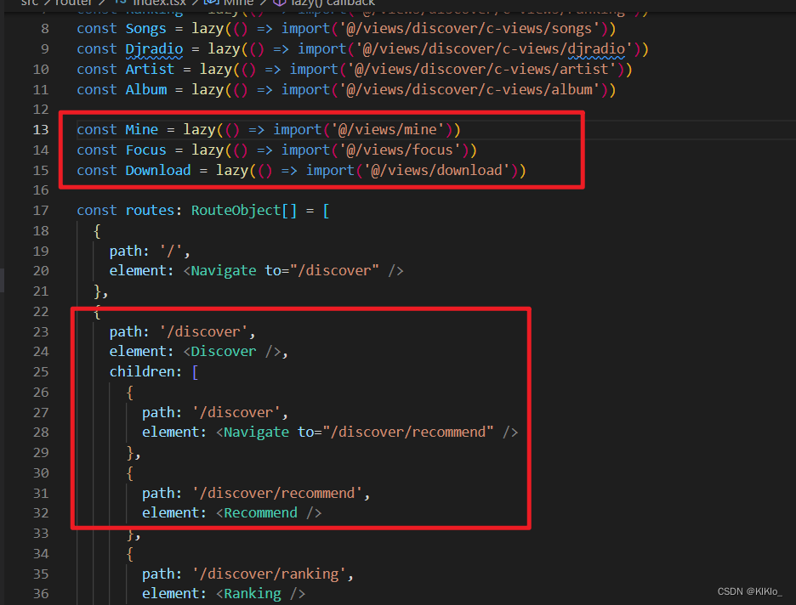
Task: Click the Djradio variable name on line 9
Action: tap(153, 48)
